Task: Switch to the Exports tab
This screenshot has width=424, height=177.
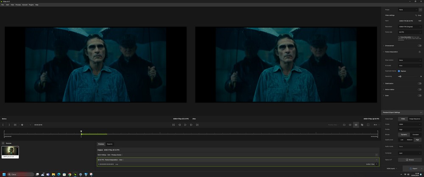Action: (x=109, y=144)
